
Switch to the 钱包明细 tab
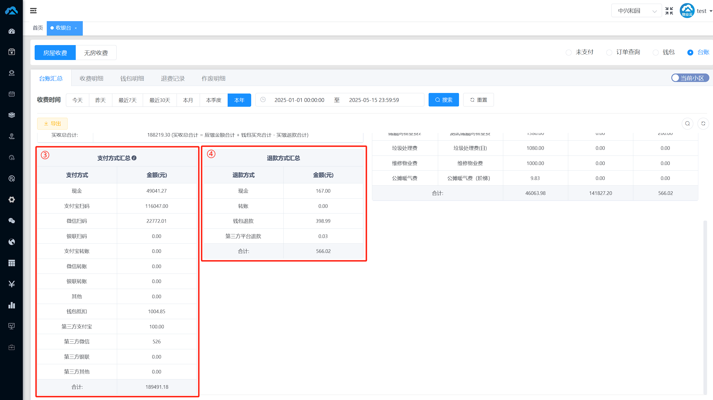coord(132,78)
